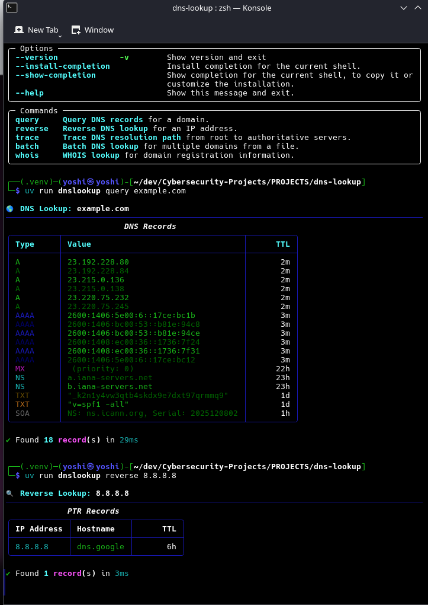Click the --install-completion option
Viewport: 428px width, 605px height.
tap(62, 66)
